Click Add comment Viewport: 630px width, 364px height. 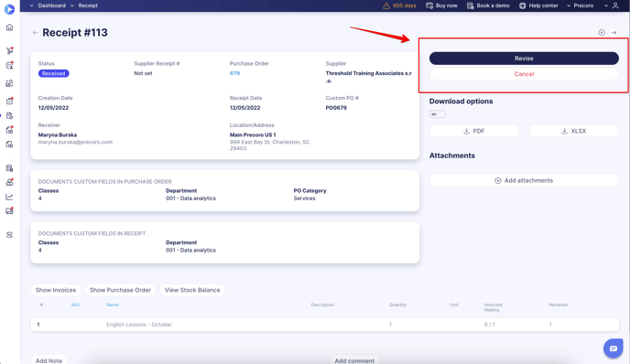coord(354,360)
